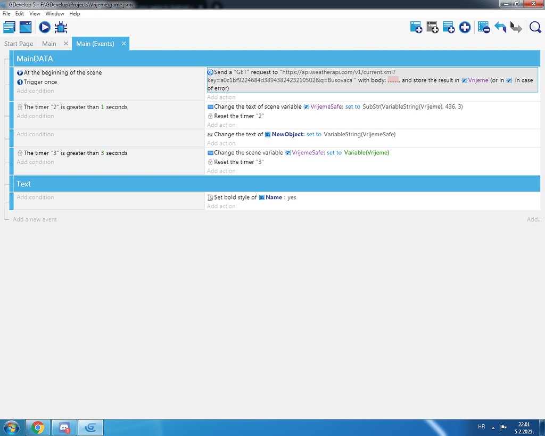Image resolution: width=545 pixels, height=436 pixels.
Task: Open Google Chrome from the taskbar
Action: coord(37,427)
